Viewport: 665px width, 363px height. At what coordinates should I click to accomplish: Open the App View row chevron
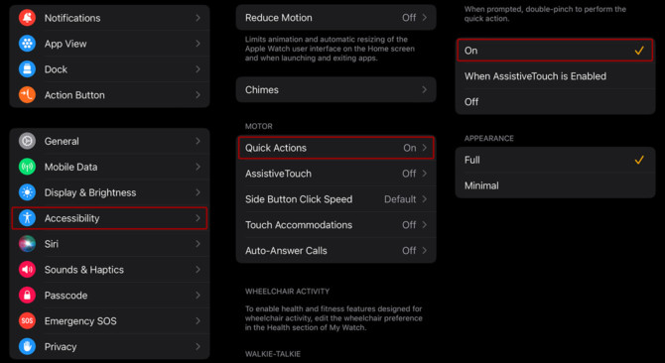coord(199,44)
